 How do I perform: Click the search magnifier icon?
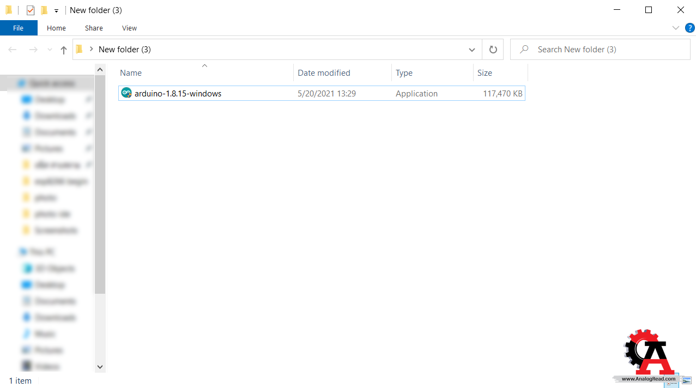coord(524,50)
